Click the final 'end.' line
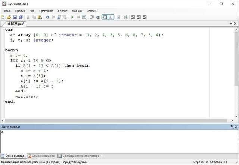This screenshot has height=165, width=239. 10,101
